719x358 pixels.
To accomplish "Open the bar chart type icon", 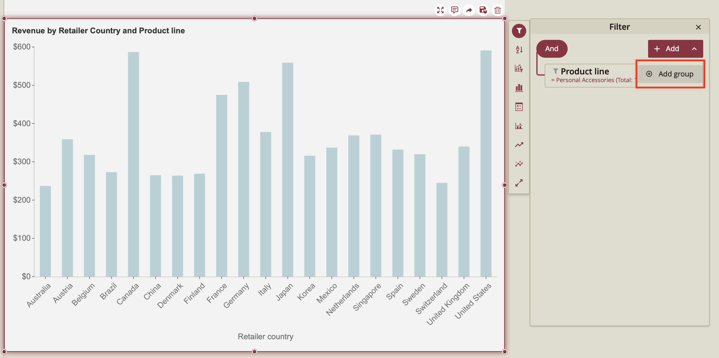I will (x=519, y=88).
